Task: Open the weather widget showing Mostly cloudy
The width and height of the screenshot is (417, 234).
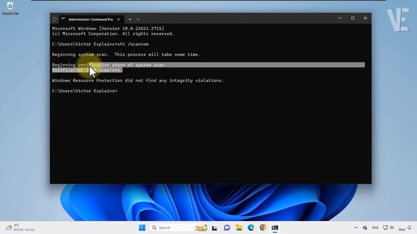Action: [x=20, y=227]
